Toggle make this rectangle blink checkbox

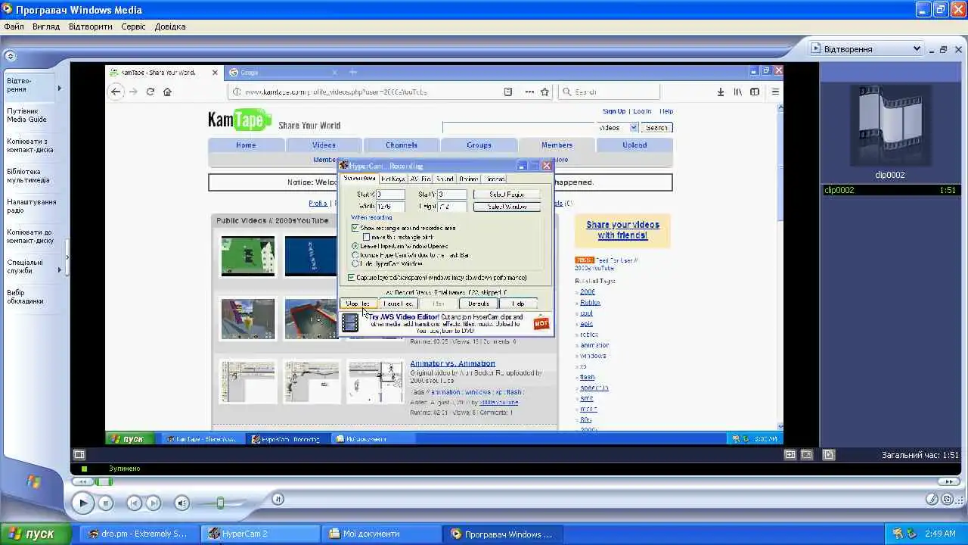click(367, 237)
